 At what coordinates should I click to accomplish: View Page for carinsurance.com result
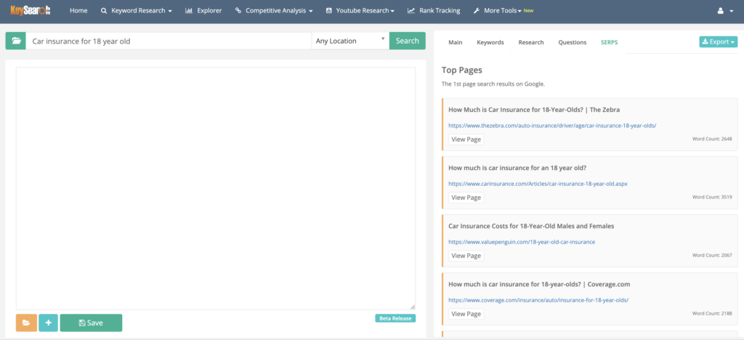pyautogui.click(x=466, y=198)
